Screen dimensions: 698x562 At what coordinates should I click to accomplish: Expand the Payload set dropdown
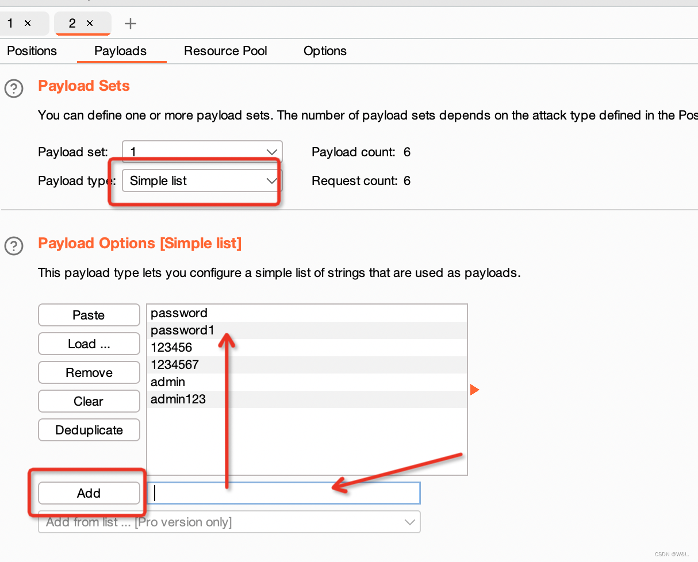(202, 152)
